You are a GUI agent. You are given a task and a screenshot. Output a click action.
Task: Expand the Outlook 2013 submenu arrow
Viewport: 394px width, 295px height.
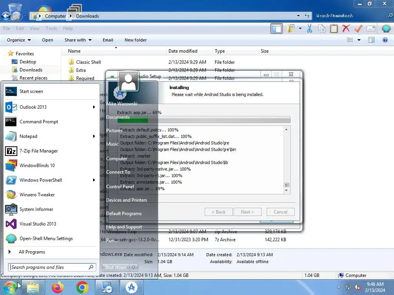tap(94, 107)
